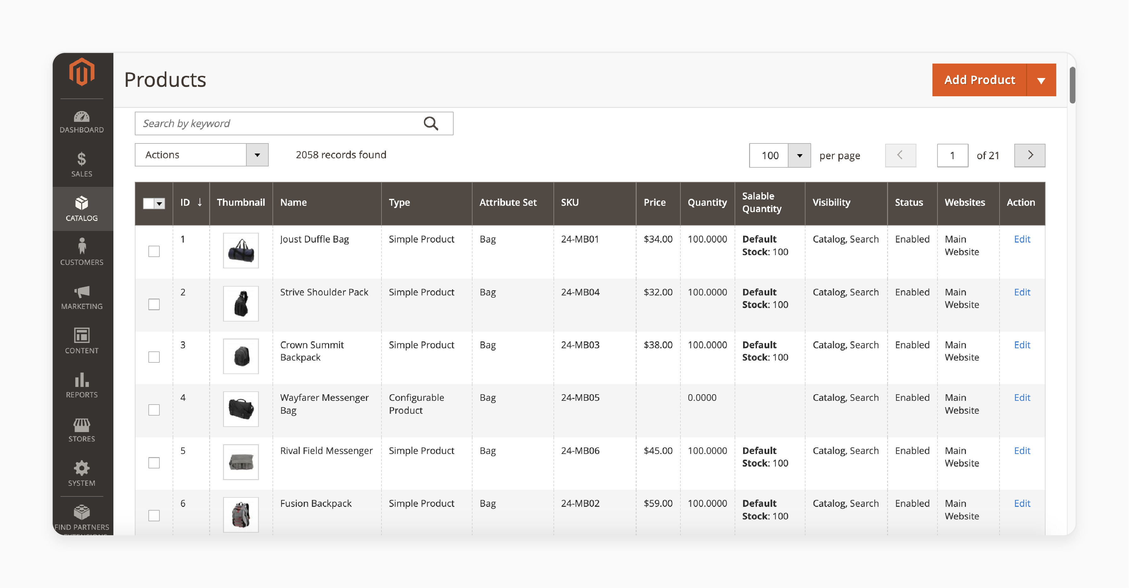This screenshot has height=588, width=1129.
Task: Click the Magento logo icon
Action: click(82, 72)
